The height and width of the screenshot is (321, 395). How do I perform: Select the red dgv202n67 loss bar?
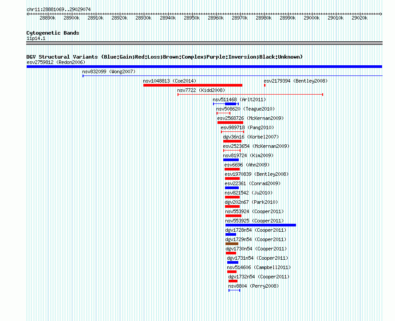(x=232, y=206)
